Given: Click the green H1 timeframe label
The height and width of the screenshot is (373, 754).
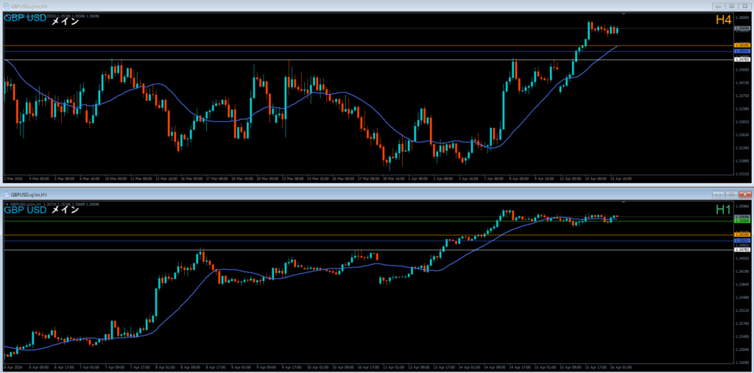Looking at the screenshot, I should [x=723, y=210].
